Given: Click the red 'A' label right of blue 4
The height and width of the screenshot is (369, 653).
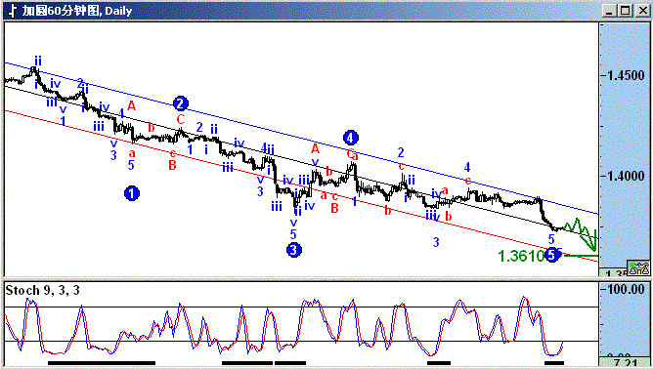Looking at the screenshot, I should tap(132, 105).
